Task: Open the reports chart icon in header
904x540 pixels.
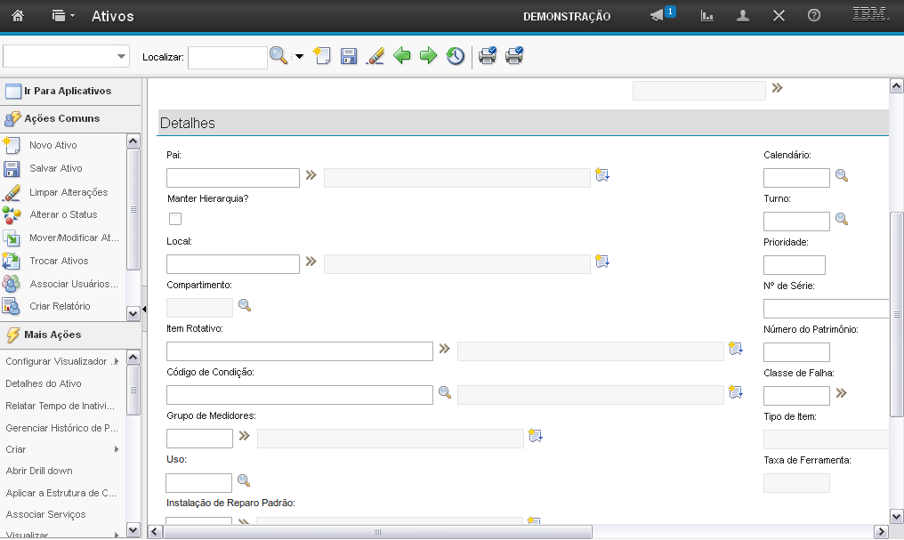Action: point(707,16)
